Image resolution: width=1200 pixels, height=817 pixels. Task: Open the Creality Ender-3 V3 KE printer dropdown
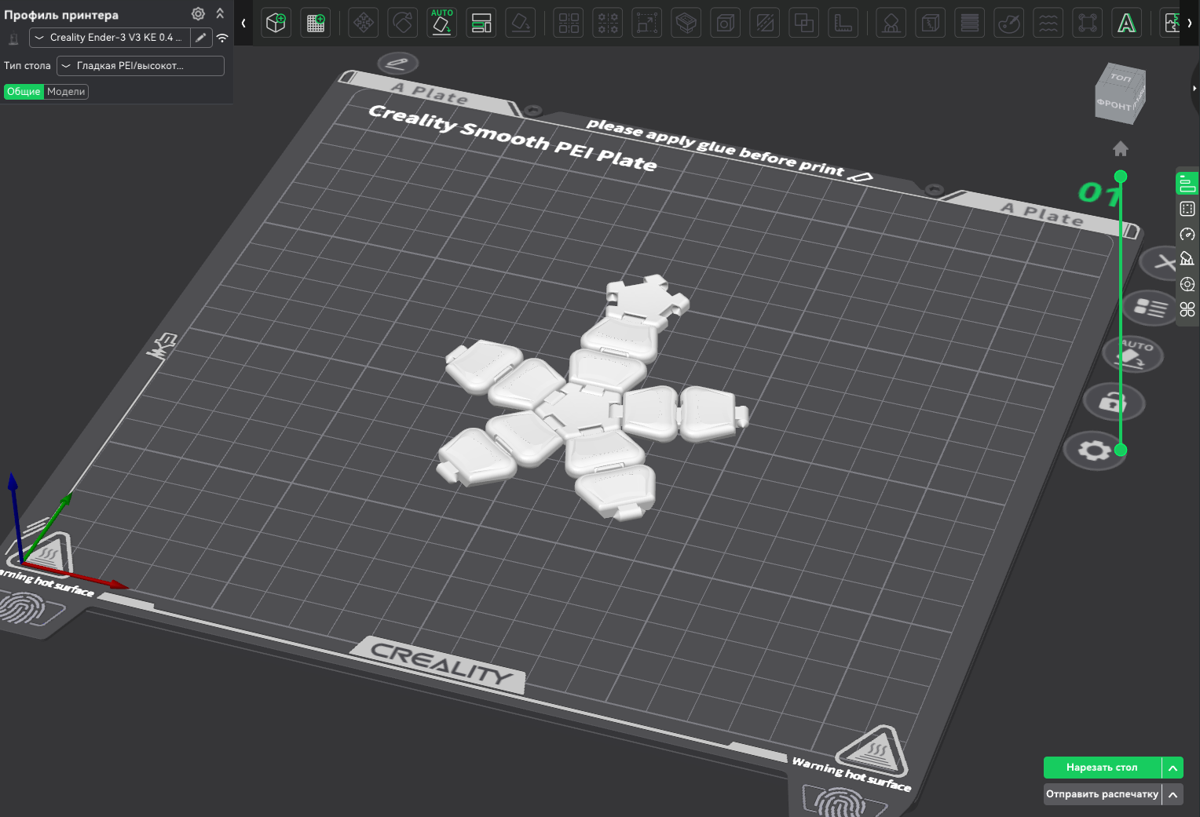click(110, 37)
